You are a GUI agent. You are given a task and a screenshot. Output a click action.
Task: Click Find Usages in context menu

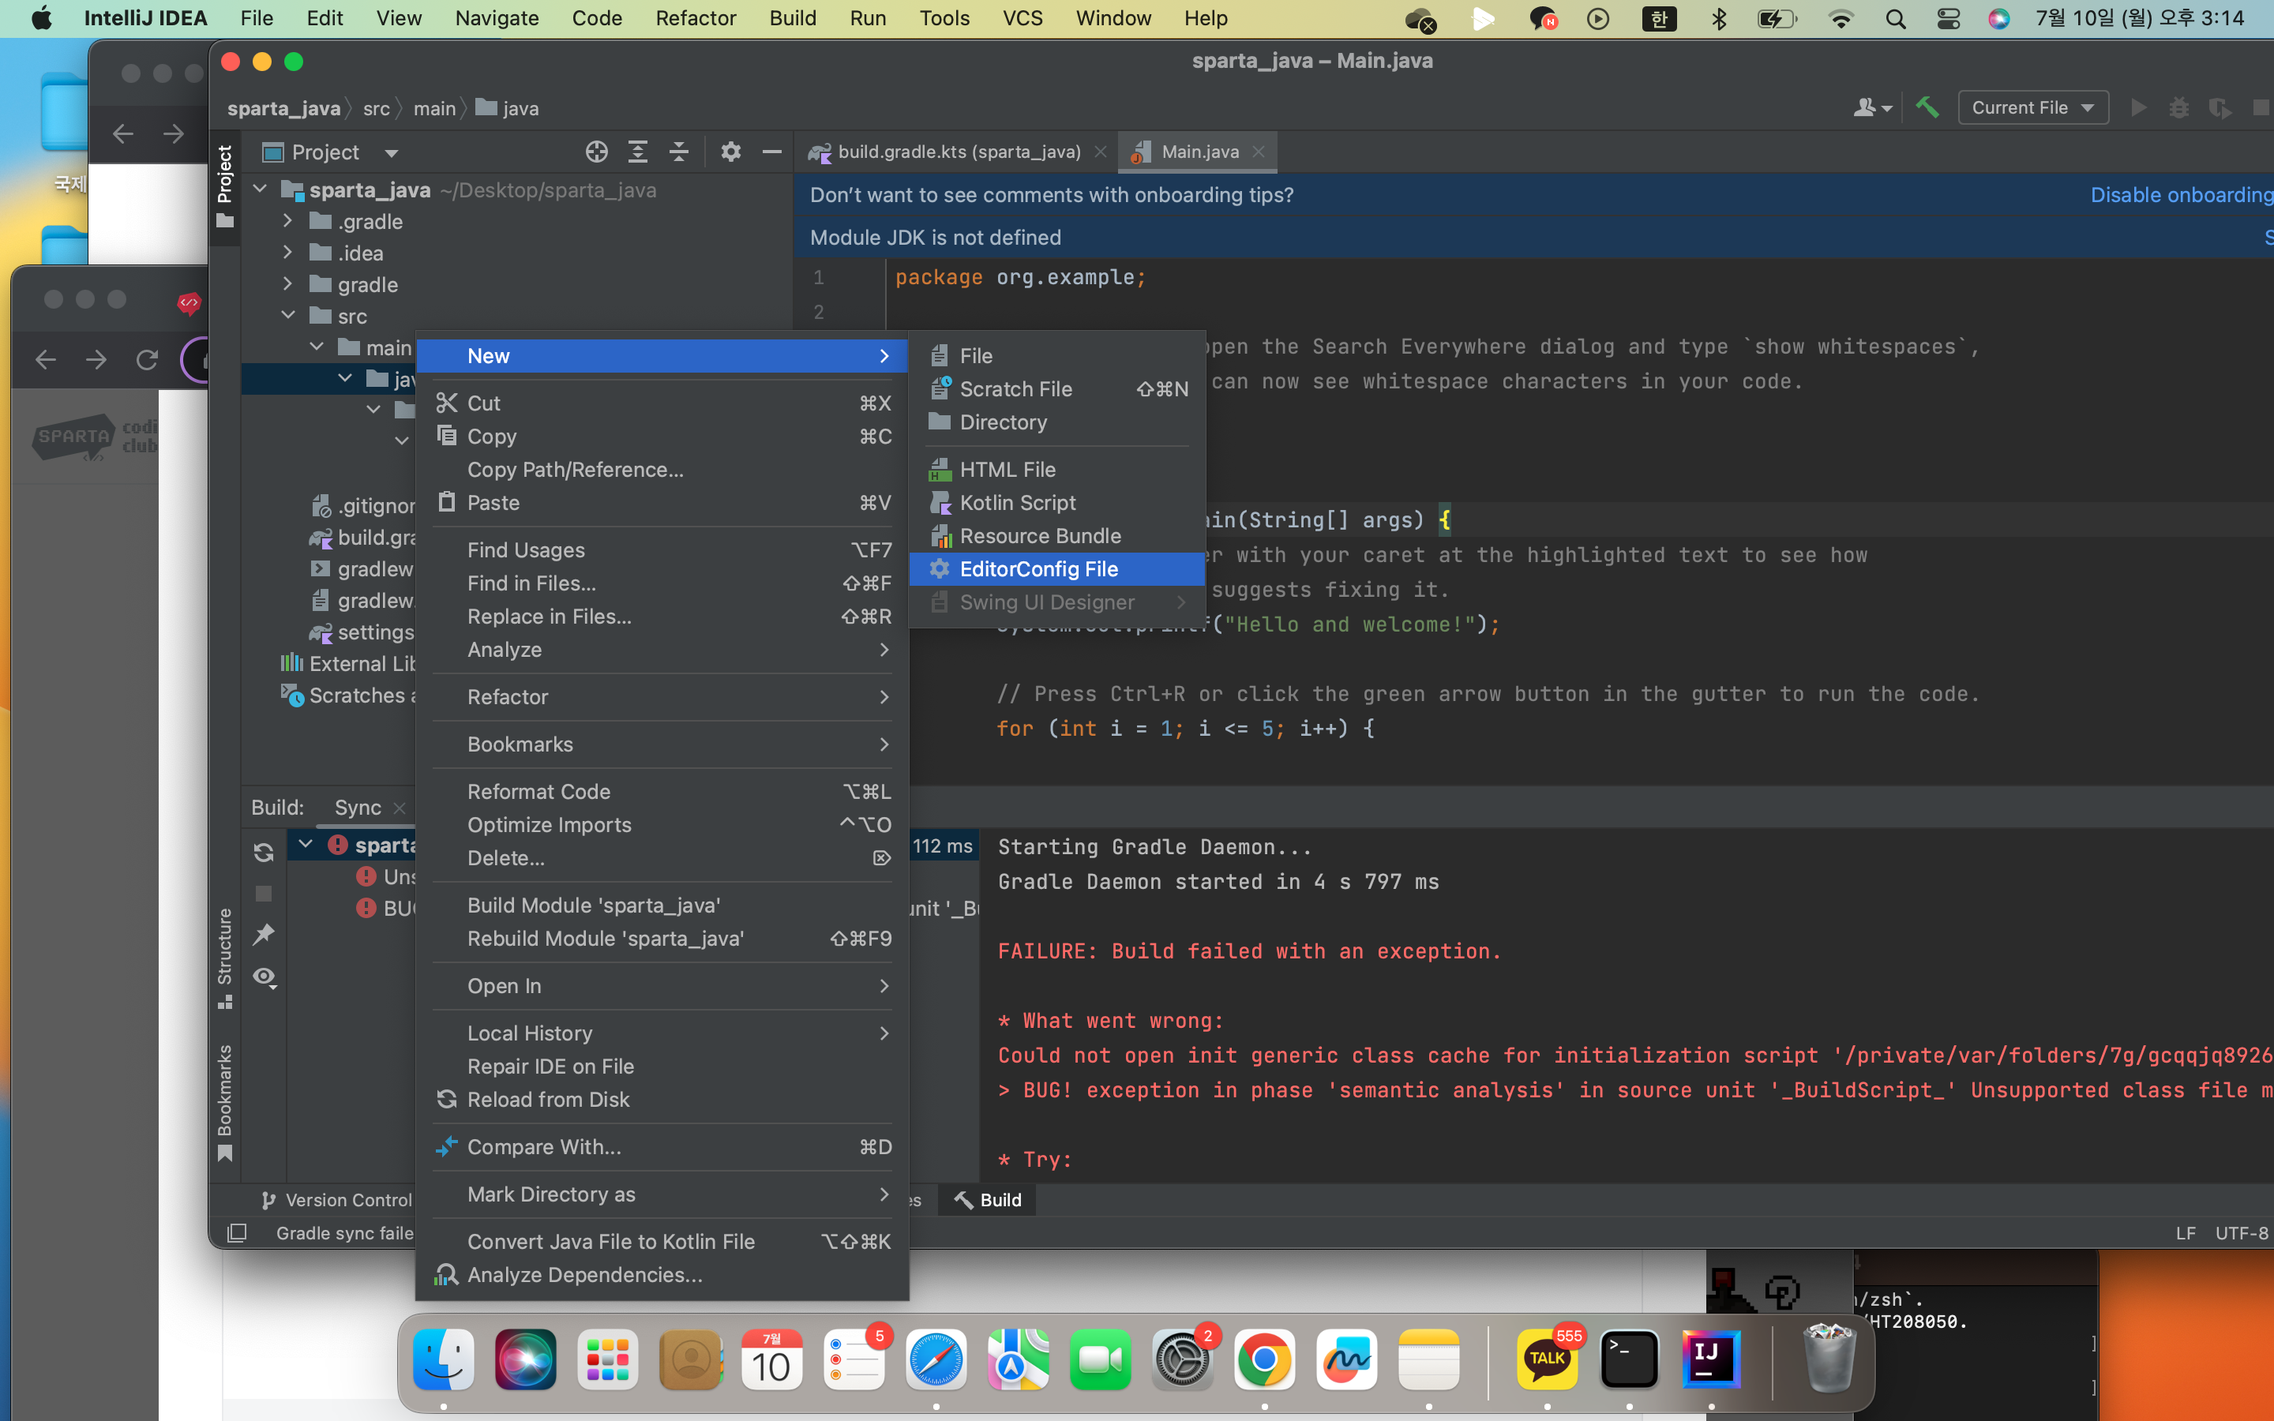(662, 549)
